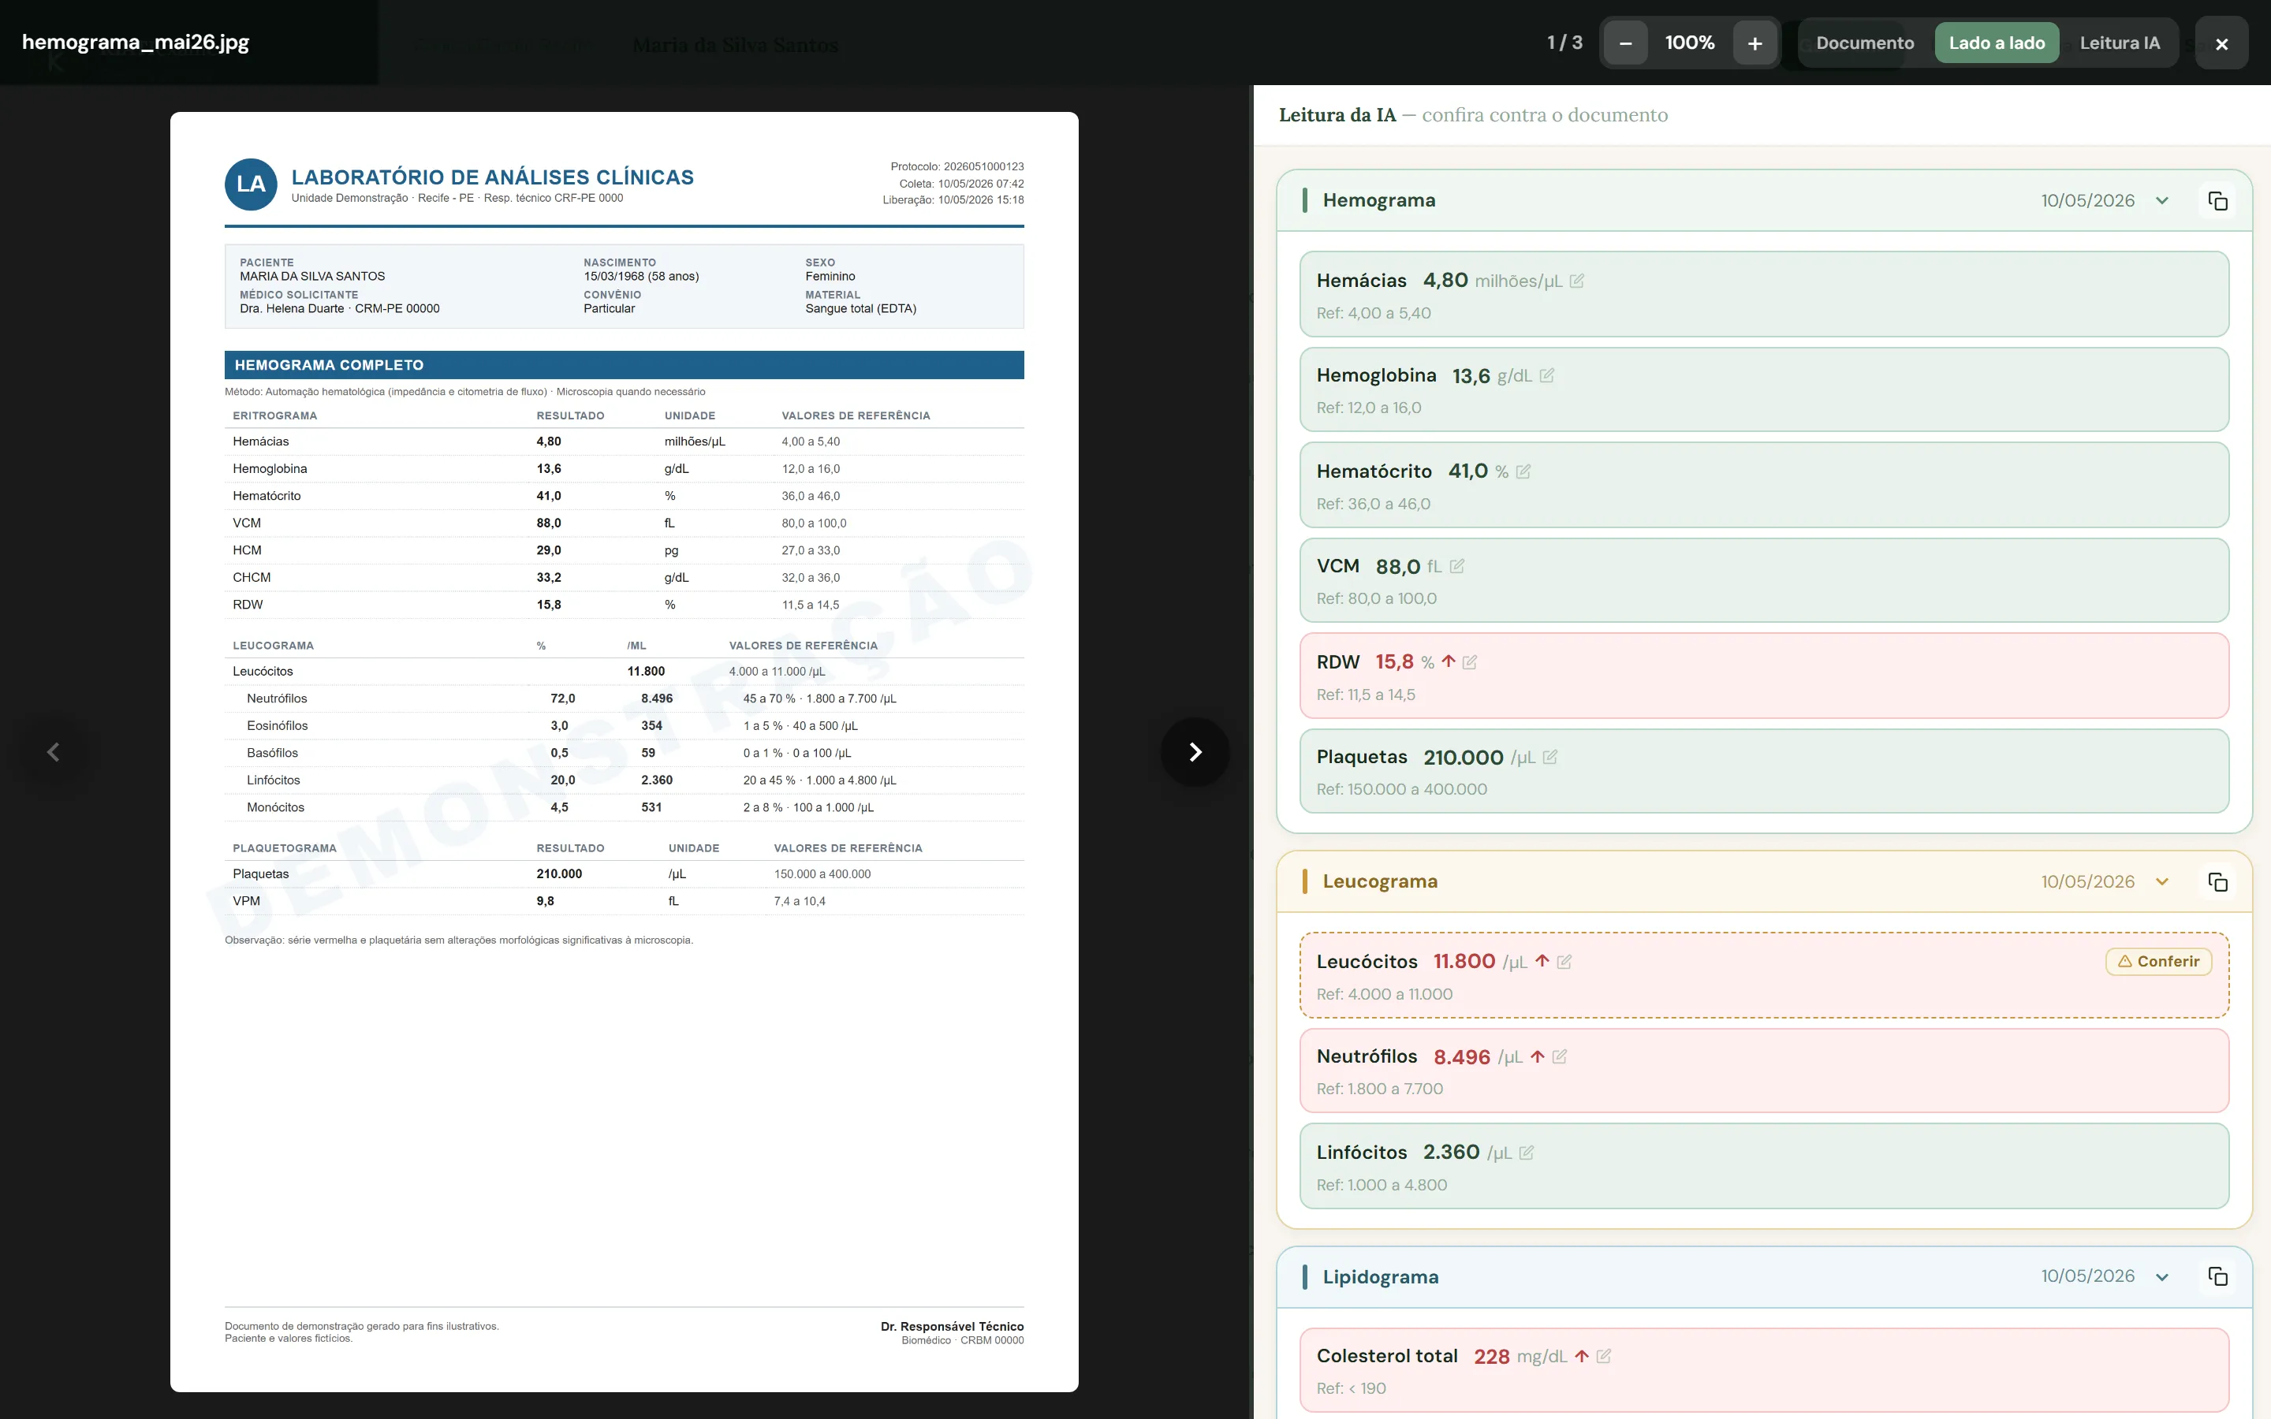This screenshot has width=2271, height=1419.
Task: Edit the Colesterol total value
Action: tap(1603, 1356)
